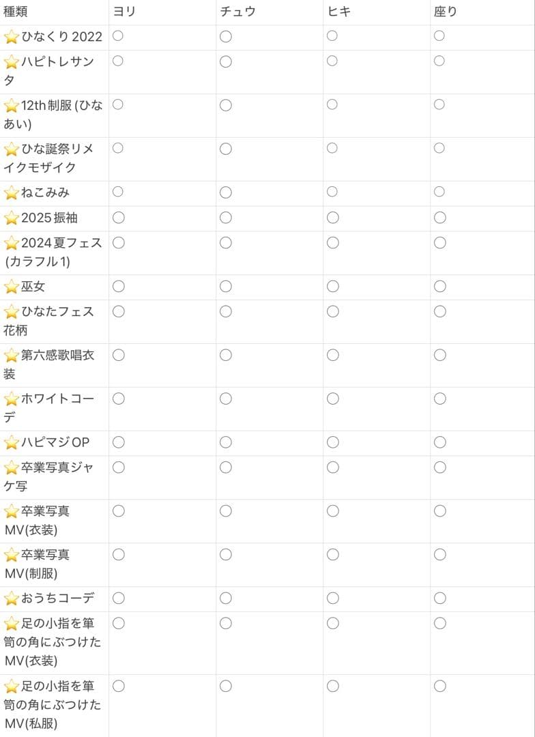Click the star icon beside 巫女
The image size is (535, 737).
point(10,287)
